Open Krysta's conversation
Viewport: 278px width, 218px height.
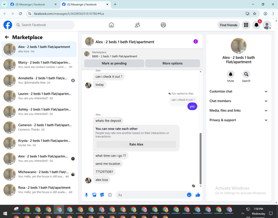(39, 143)
